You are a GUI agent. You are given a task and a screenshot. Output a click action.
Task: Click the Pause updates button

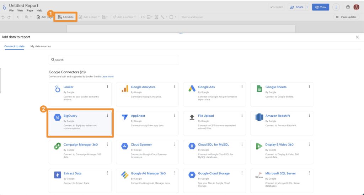(x=346, y=17)
